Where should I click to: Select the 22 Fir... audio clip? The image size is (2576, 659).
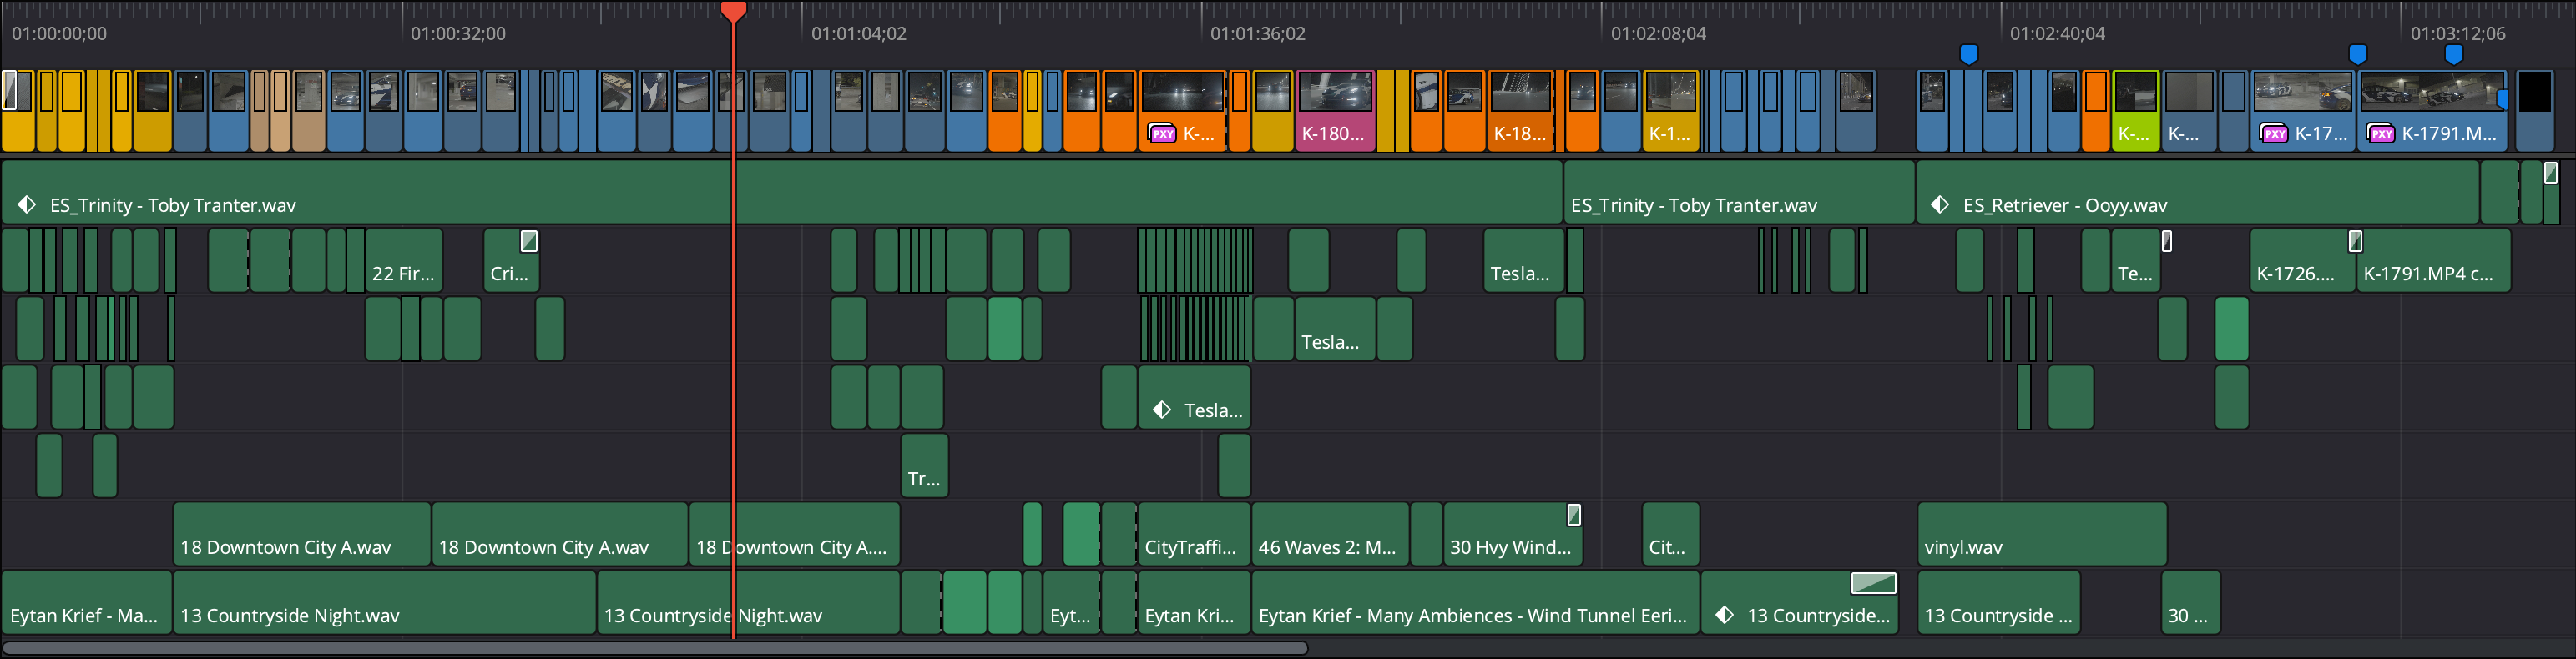point(404,260)
